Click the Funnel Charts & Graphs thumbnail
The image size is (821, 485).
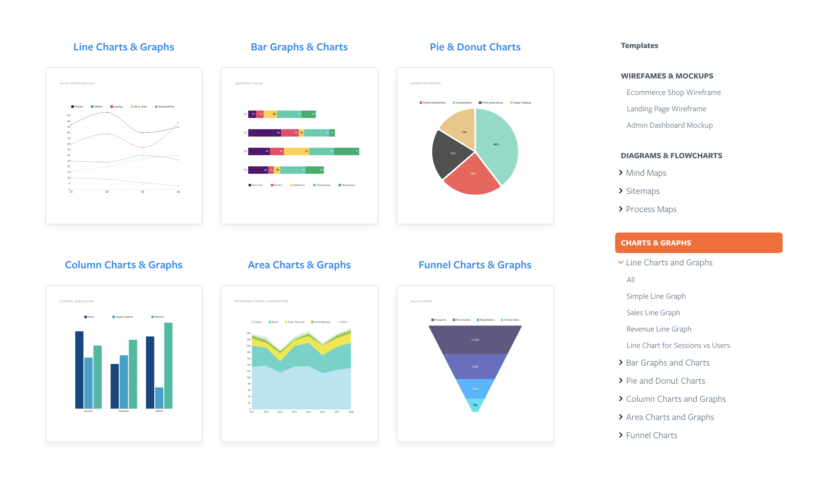tap(475, 364)
